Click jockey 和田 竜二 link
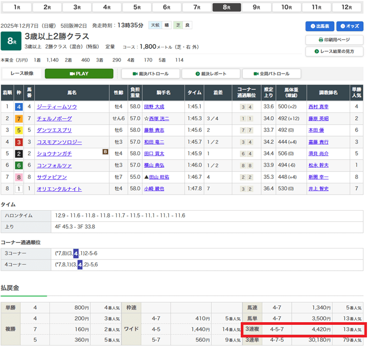 tap(154, 142)
